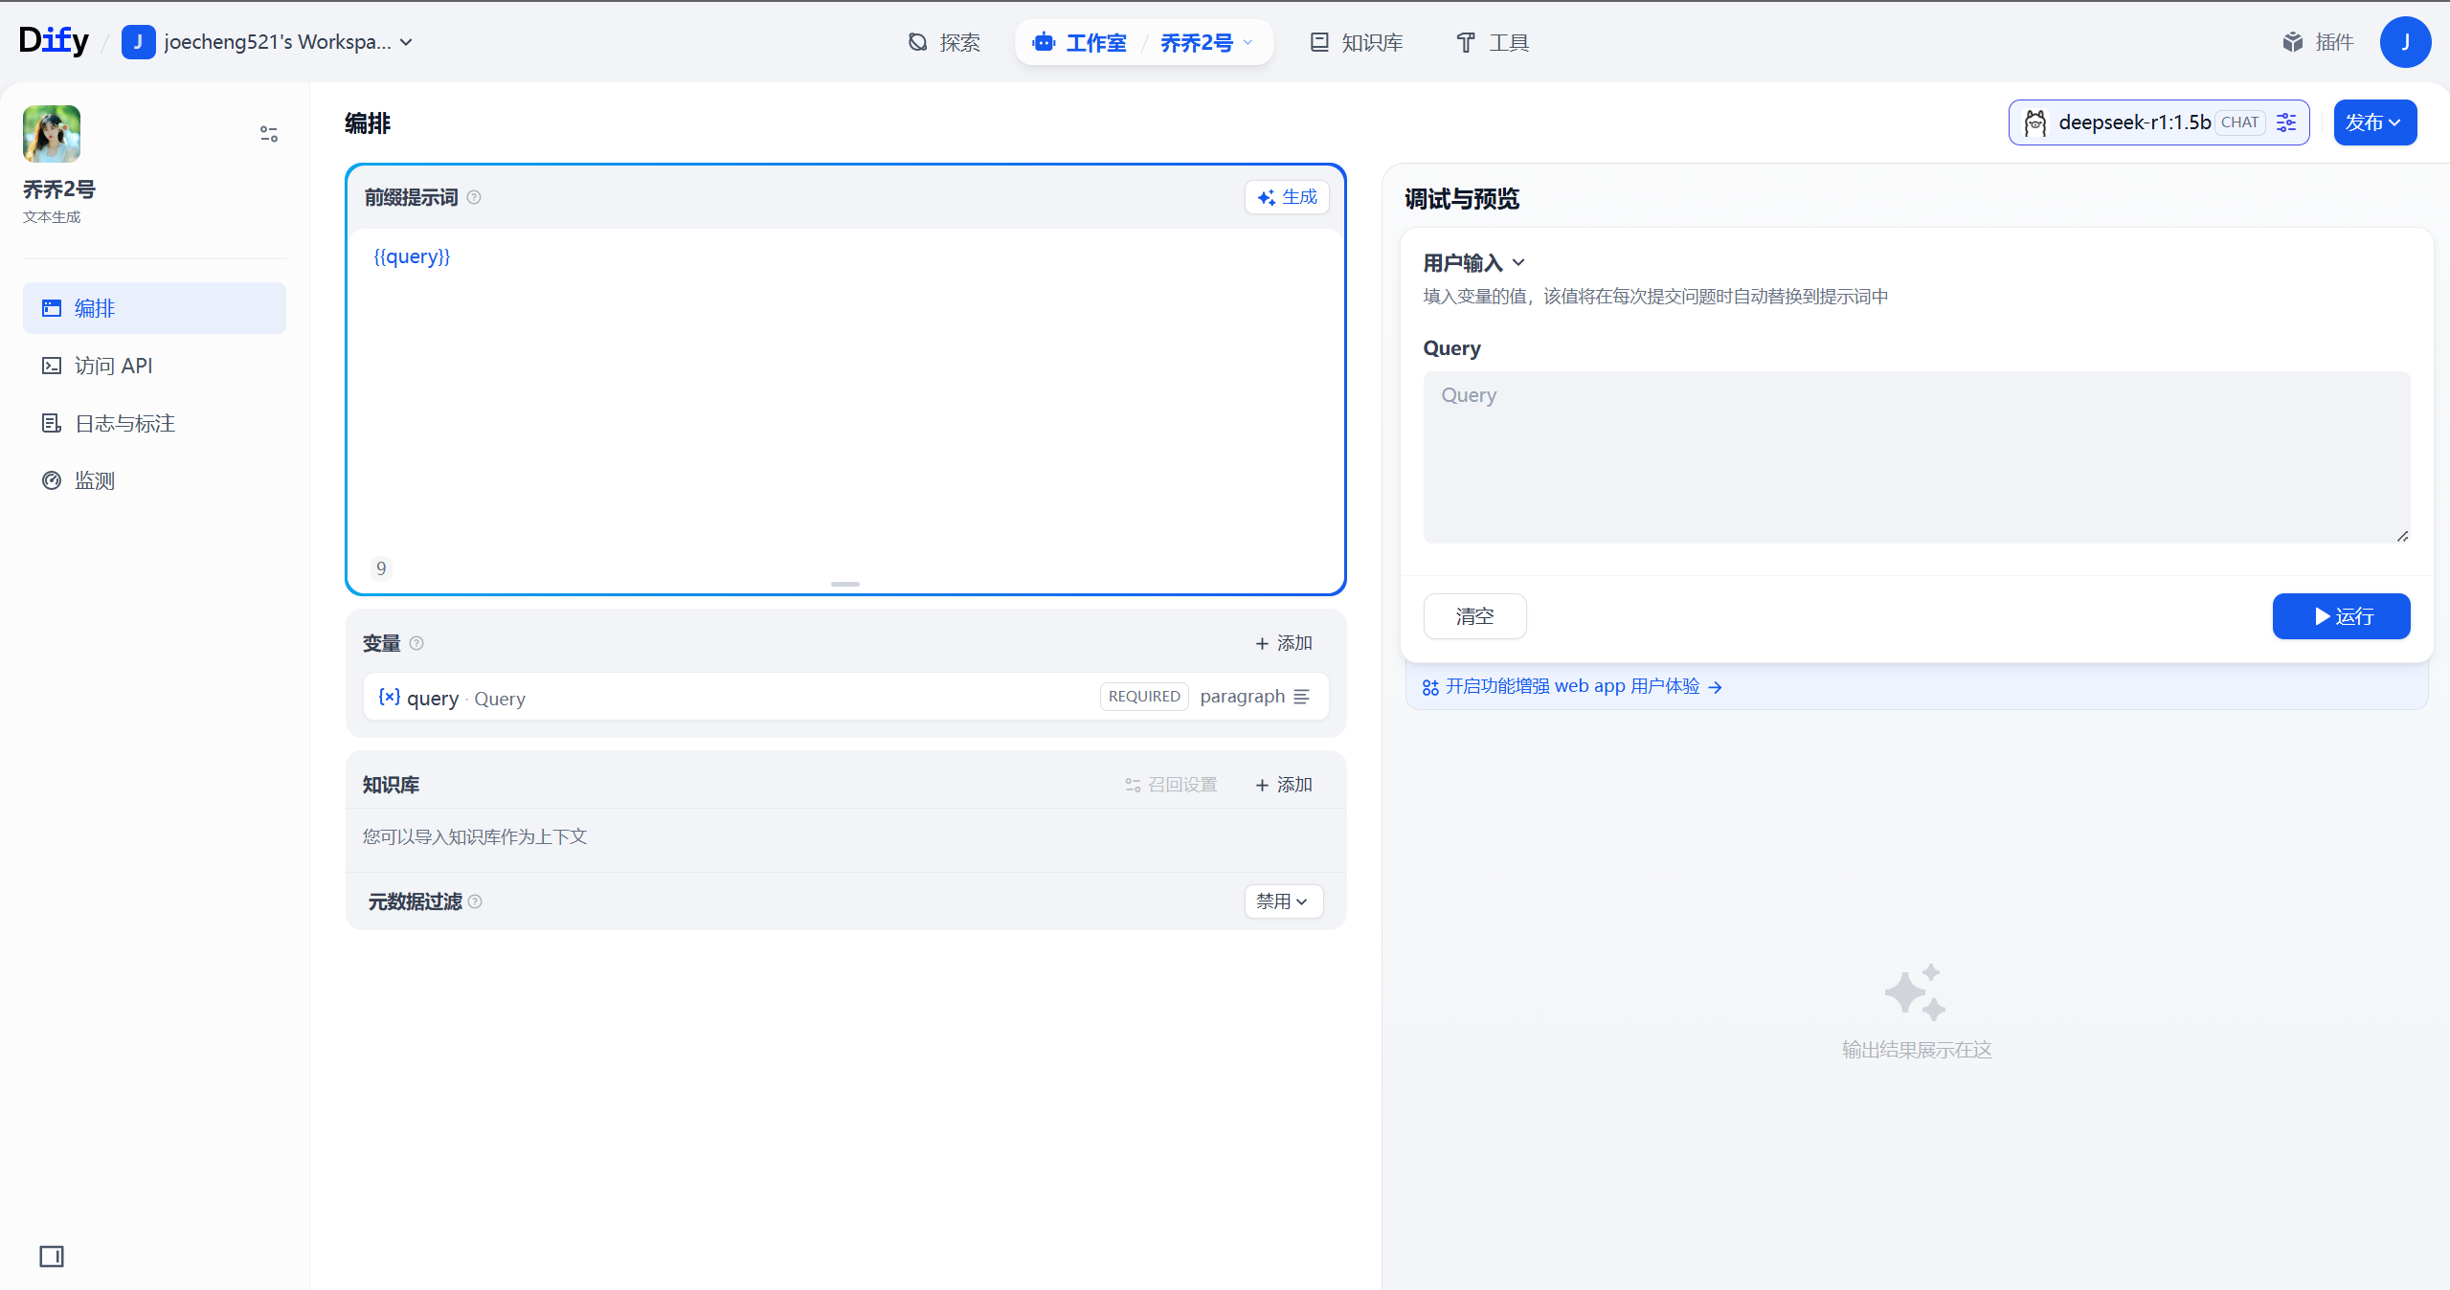
Task: Open the 知识库 tab in top navigation
Action: [1357, 42]
